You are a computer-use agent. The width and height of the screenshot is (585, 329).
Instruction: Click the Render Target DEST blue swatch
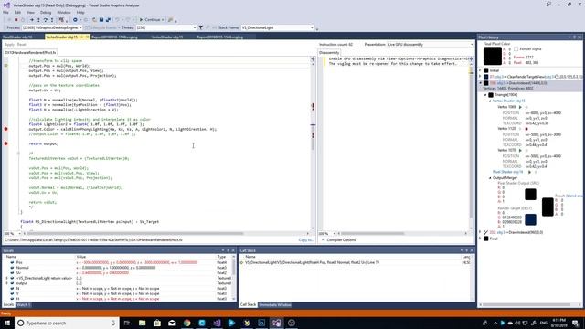530,219
